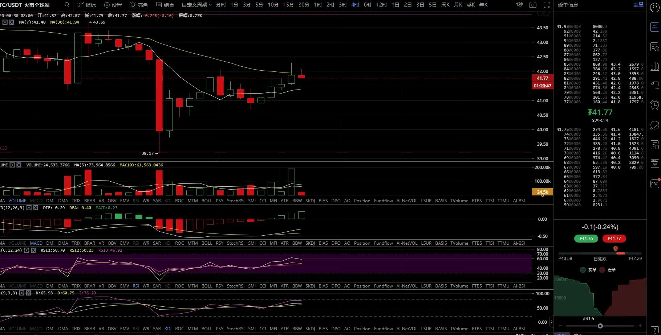Click the 全量 link in order info
This screenshot has width=661, height=335.
[x=638, y=5]
